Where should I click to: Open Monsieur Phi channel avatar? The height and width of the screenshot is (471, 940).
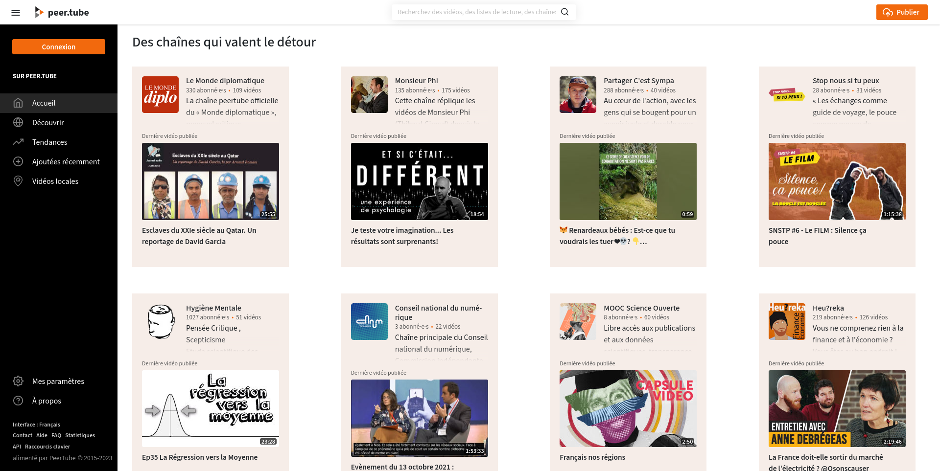click(x=369, y=94)
